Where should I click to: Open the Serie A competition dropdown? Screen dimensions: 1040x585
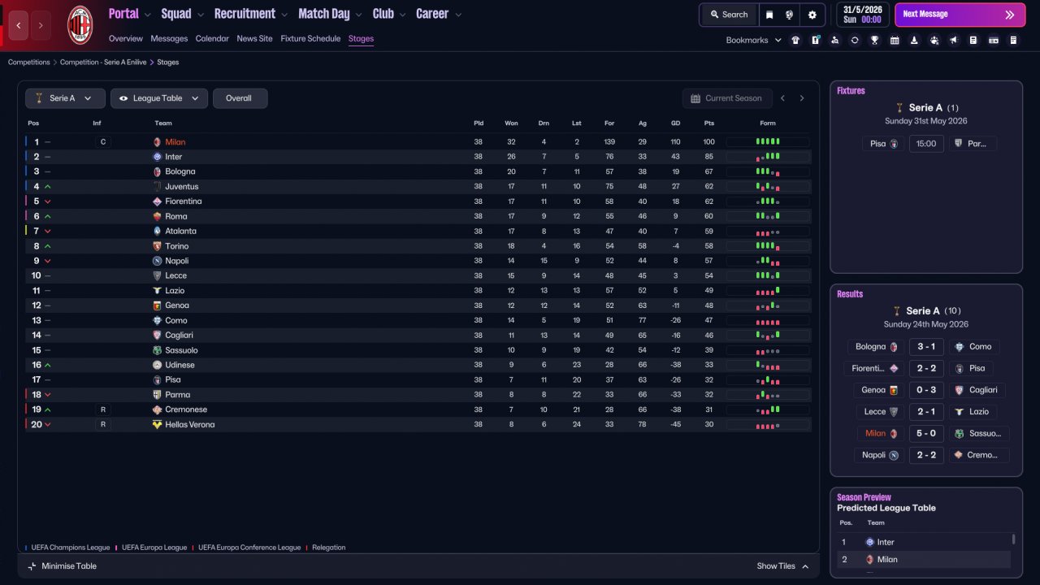click(65, 98)
